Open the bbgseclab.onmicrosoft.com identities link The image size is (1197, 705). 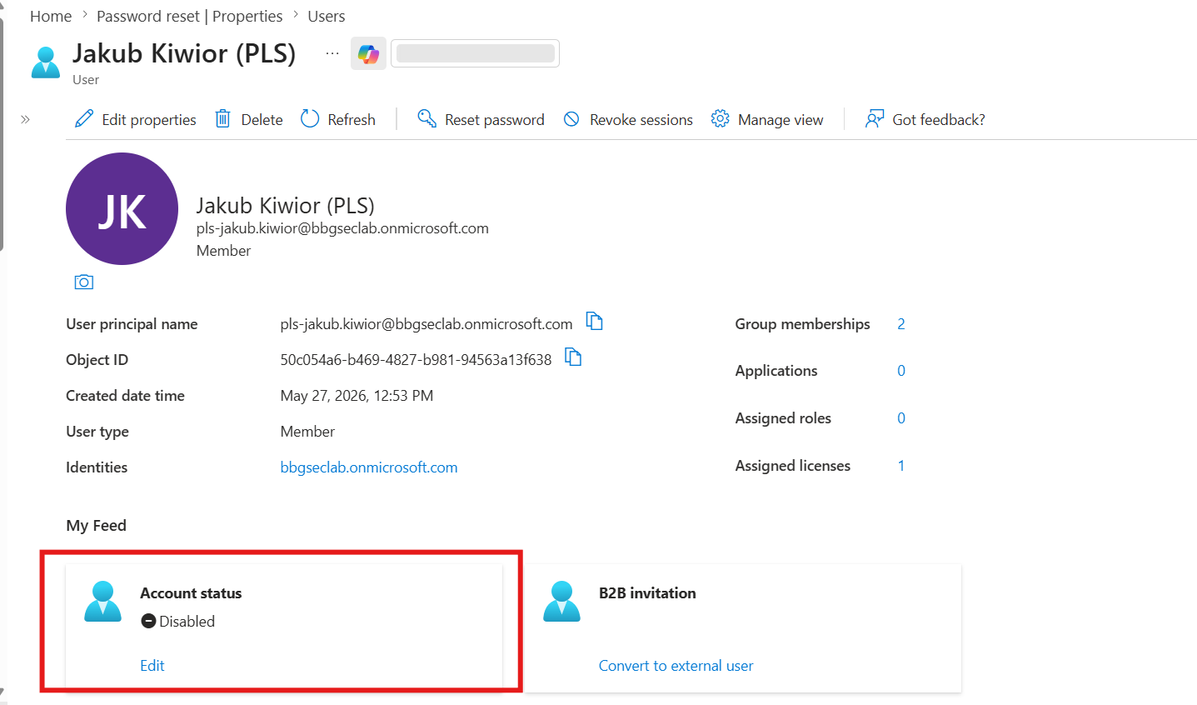click(x=369, y=467)
